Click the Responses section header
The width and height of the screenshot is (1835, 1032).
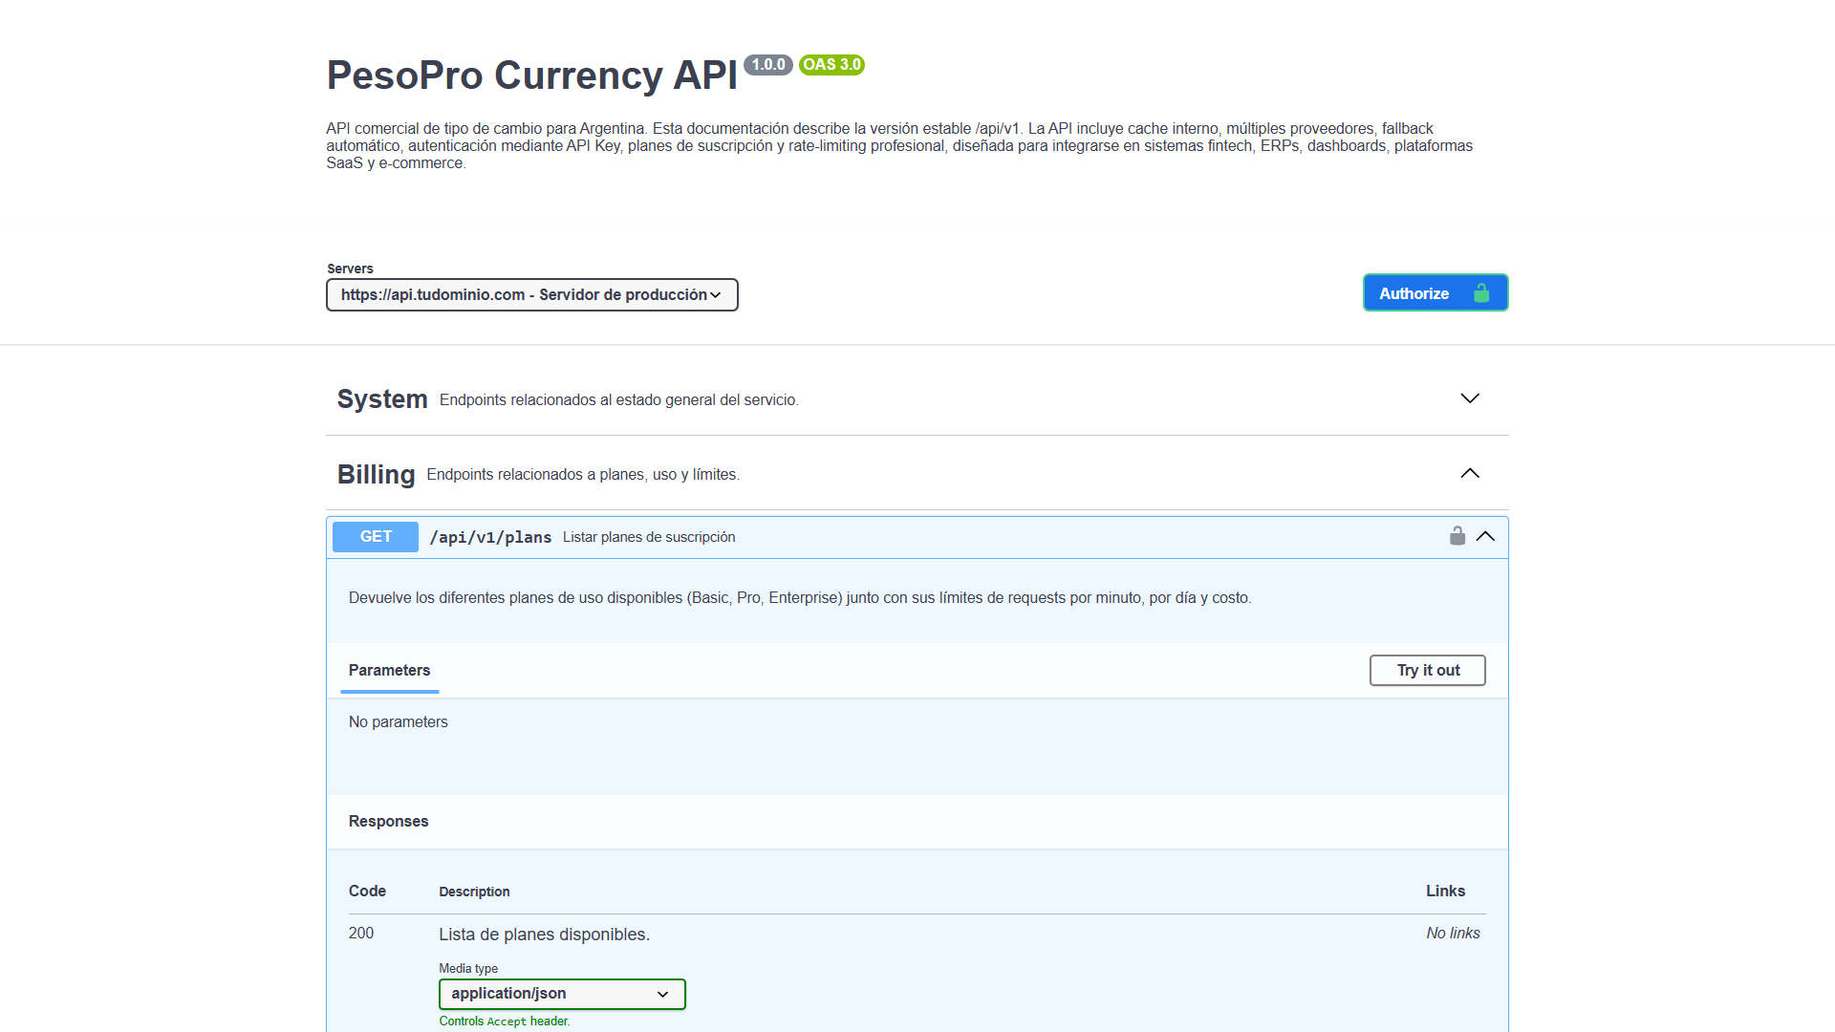pyautogui.click(x=388, y=822)
